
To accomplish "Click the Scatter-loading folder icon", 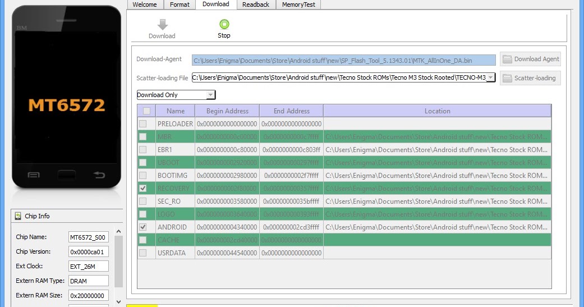I will [x=507, y=78].
